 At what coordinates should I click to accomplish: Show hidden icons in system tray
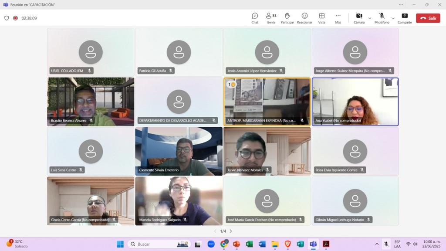[x=377, y=244]
